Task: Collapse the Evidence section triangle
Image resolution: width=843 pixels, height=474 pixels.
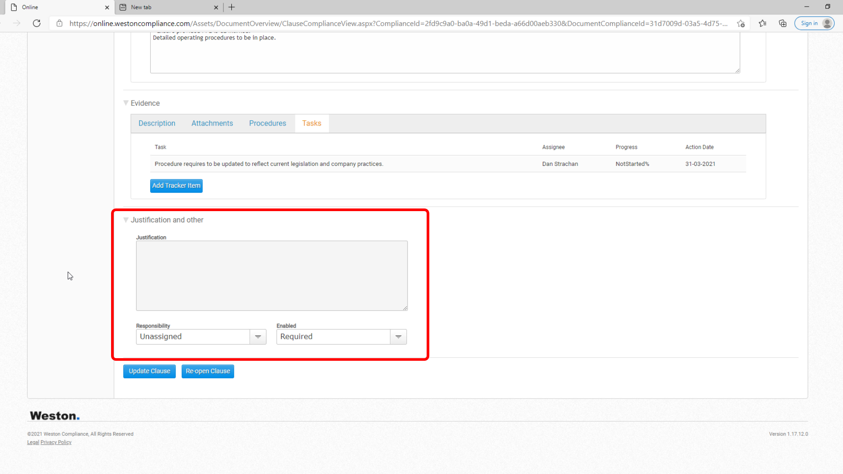Action: (x=126, y=103)
